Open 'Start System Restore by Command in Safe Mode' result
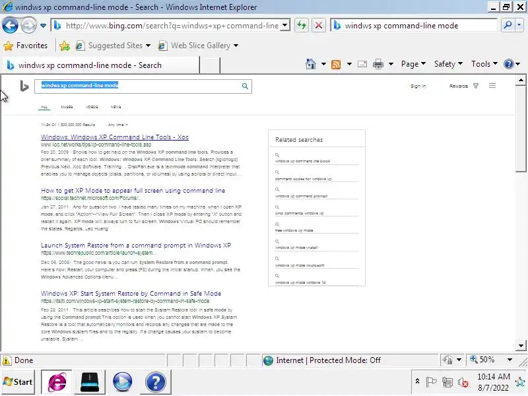528x396 pixels. 131,294
